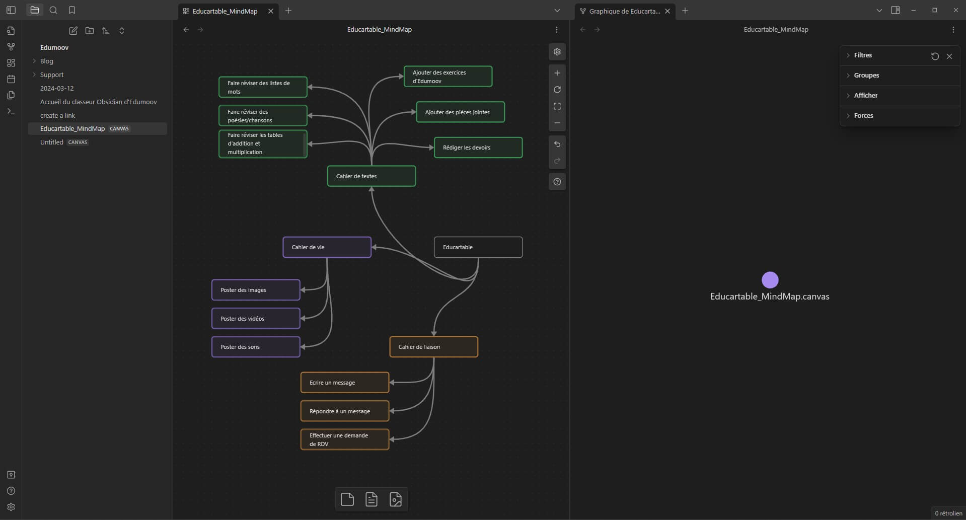Open the Untitled canvas file
The image size is (966, 520).
(x=97, y=142)
